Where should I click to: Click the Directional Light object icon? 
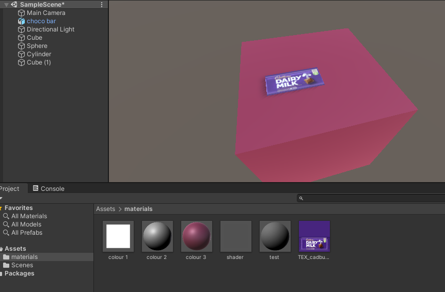tap(21, 29)
